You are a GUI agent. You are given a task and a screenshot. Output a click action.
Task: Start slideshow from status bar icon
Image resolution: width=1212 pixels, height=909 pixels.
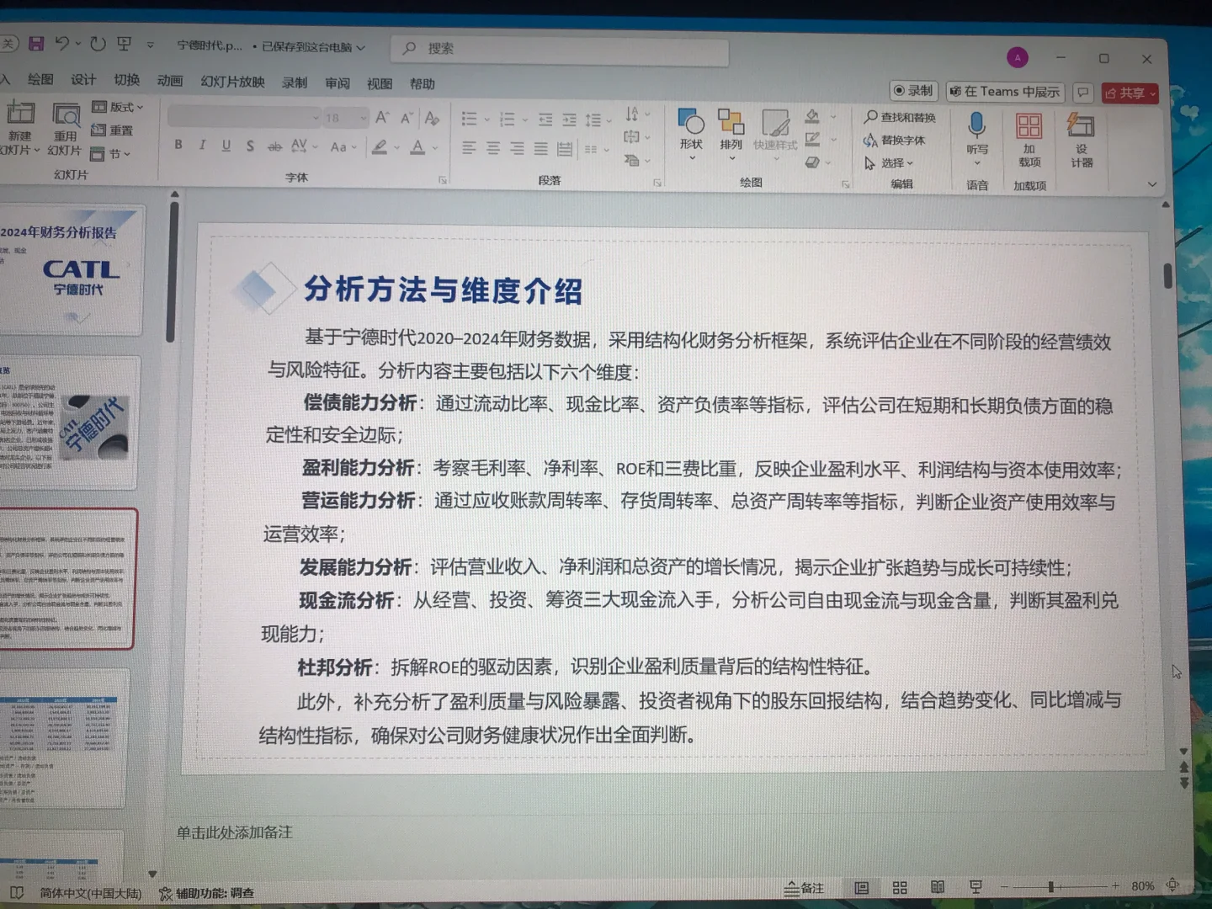[x=976, y=887]
